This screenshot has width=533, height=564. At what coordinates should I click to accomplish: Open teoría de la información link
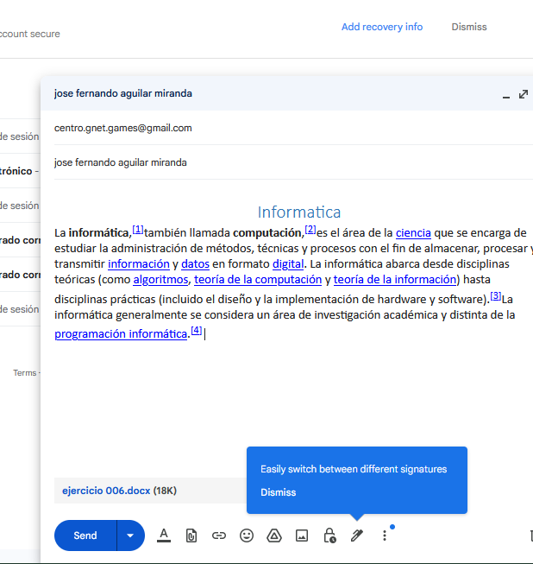(x=395, y=280)
